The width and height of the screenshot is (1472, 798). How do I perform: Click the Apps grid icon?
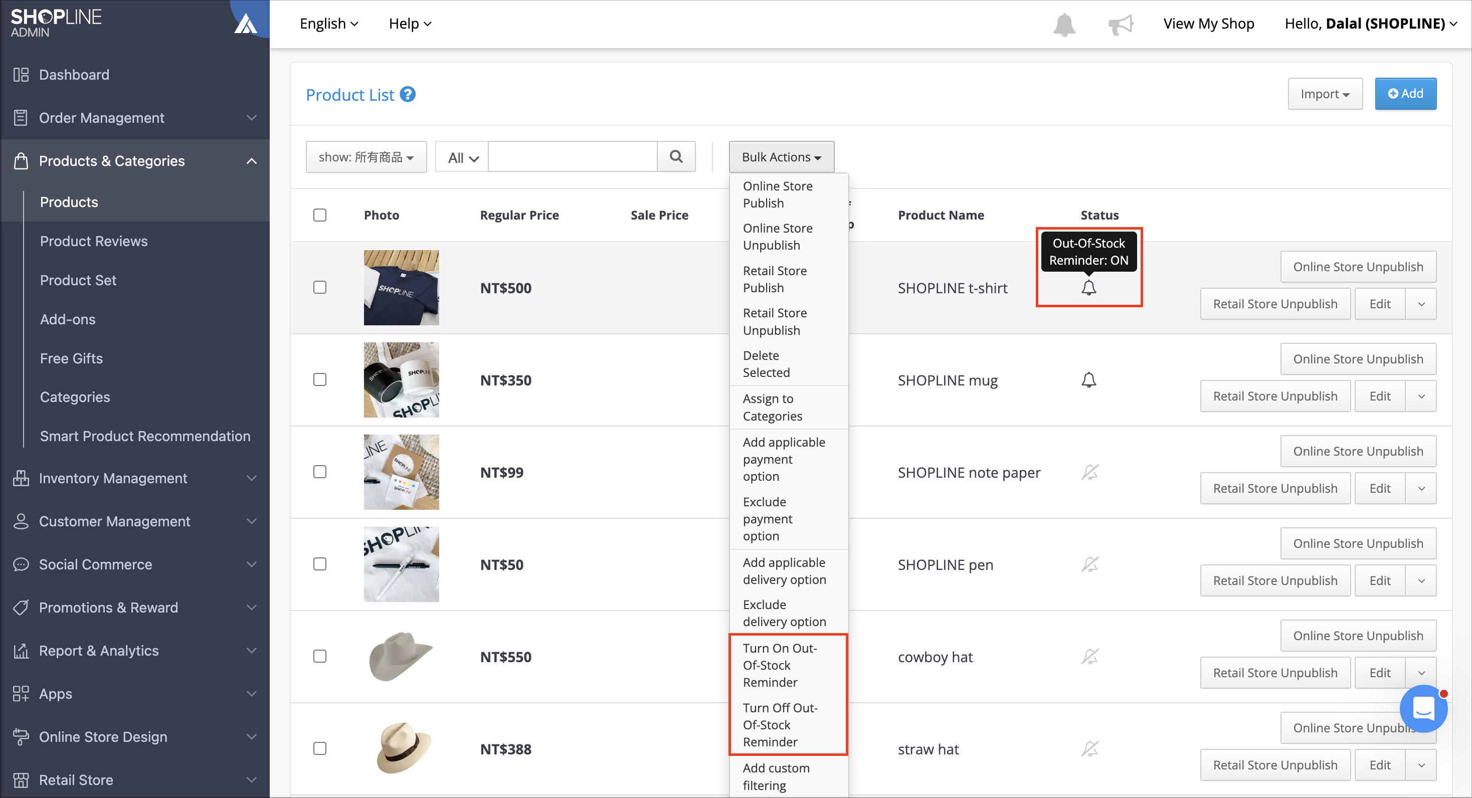coord(21,693)
